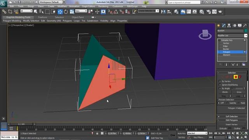Select the SubObj preview selection radio
The width and height of the screenshot is (249, 140).
[x=228, y=103]
